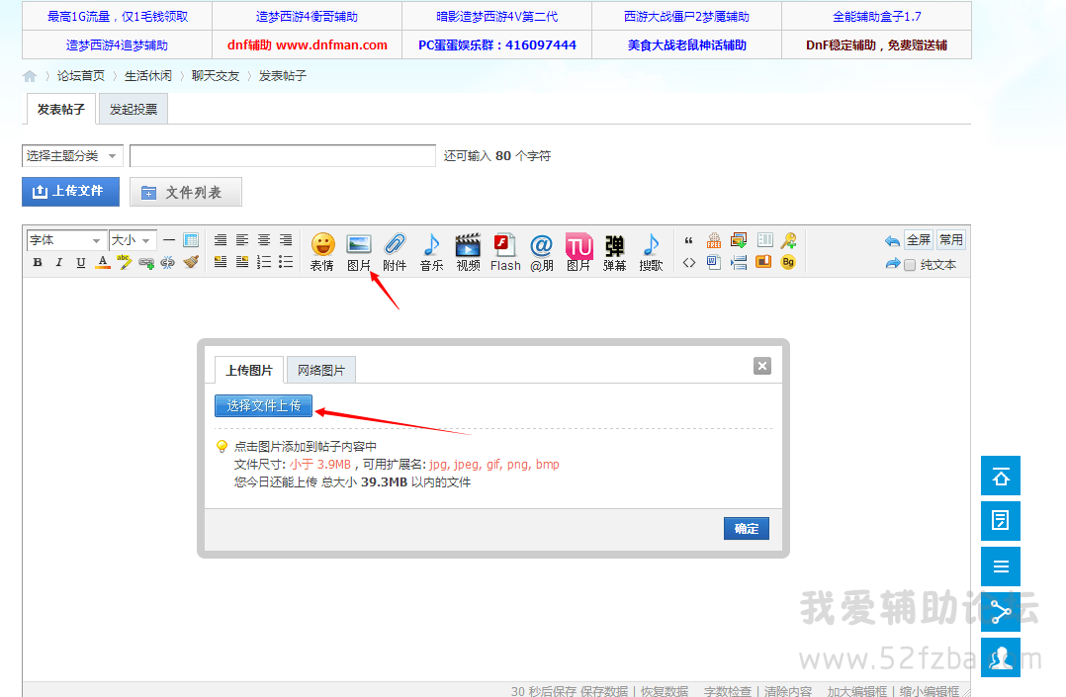Insert a hyperlink with the link icon

pyautogui.click(x=146, y=262)
